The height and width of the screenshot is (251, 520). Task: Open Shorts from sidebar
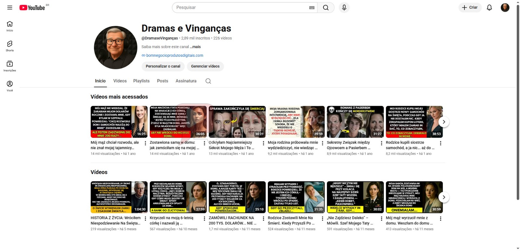coord(10,46)
